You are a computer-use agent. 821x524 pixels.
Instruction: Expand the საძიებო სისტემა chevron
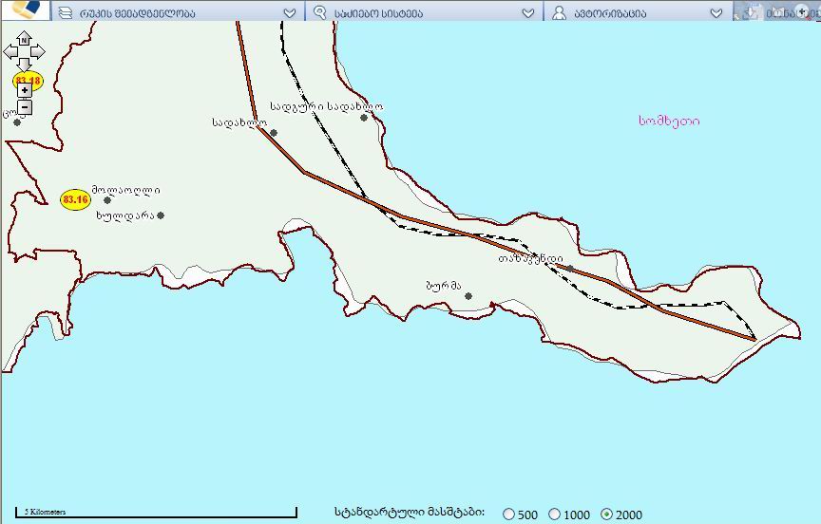click(528, 13)
